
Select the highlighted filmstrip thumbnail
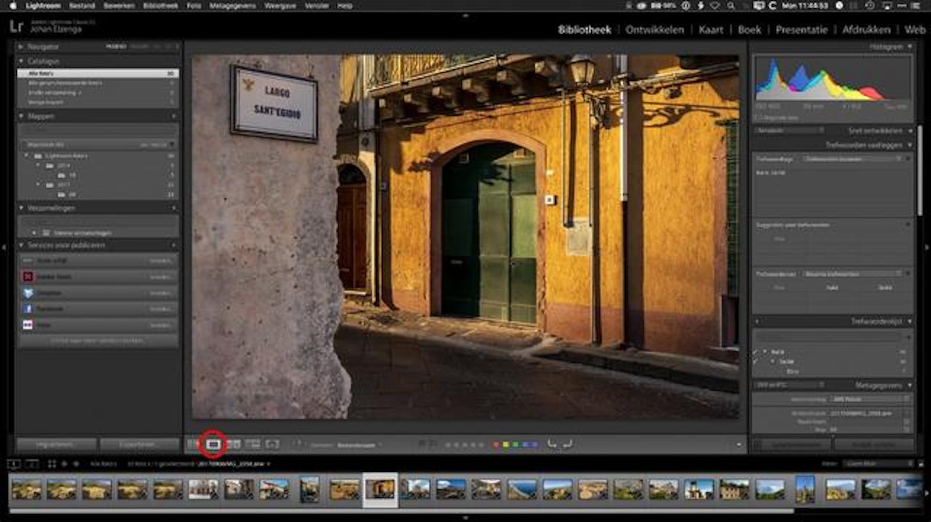pos(380,489)
